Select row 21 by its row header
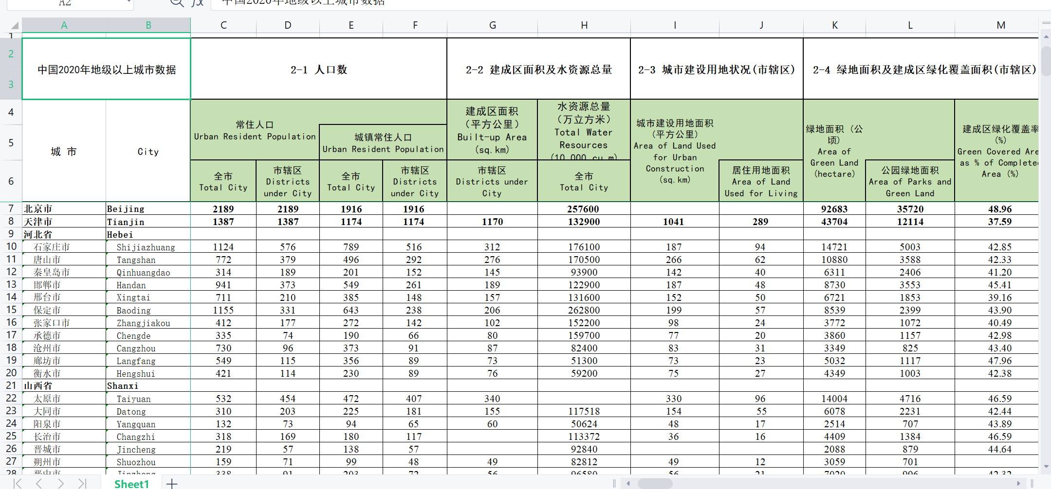The image size is (1051, 489). [11, 385]
